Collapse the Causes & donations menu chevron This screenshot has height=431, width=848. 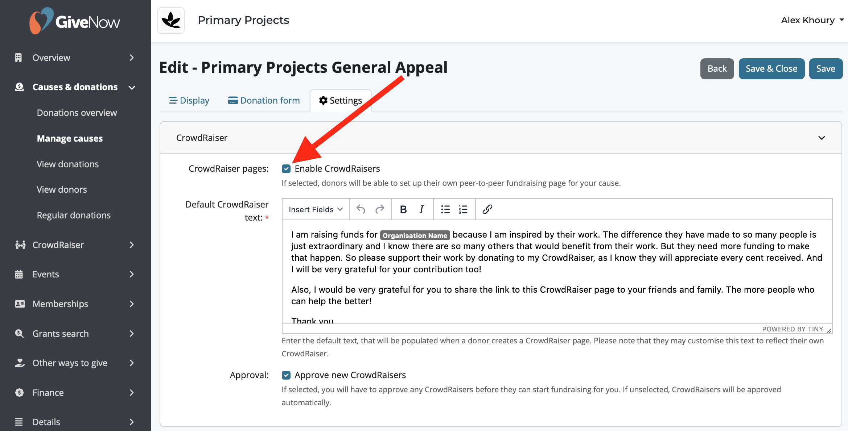[132, 87]
